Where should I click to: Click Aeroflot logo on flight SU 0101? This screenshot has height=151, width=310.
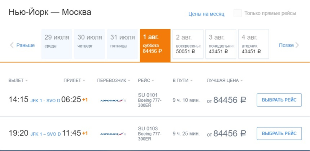pos(113,101)
